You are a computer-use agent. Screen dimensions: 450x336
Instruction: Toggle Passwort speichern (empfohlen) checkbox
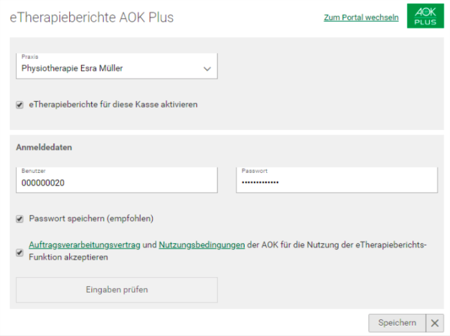(19, 219)
